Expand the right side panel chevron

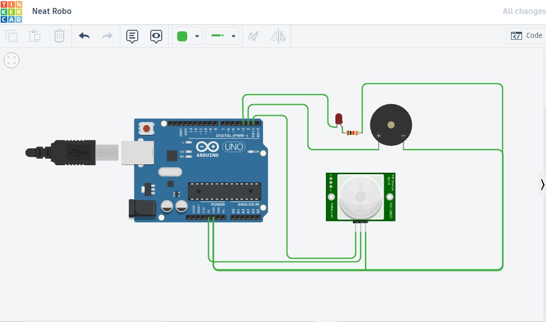543,184
